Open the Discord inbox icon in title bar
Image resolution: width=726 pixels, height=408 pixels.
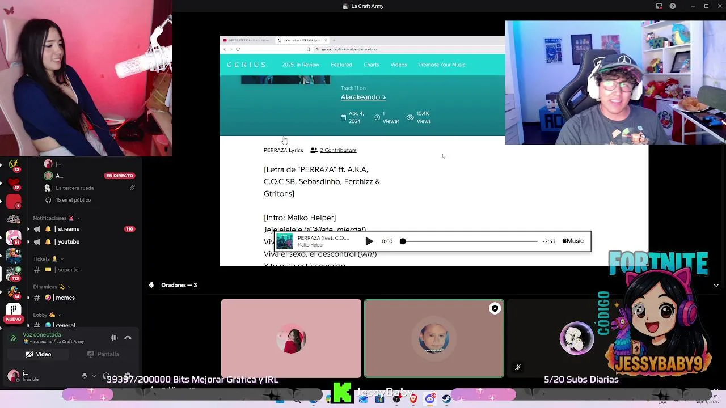pyautogui.click(x=659, y=6)
